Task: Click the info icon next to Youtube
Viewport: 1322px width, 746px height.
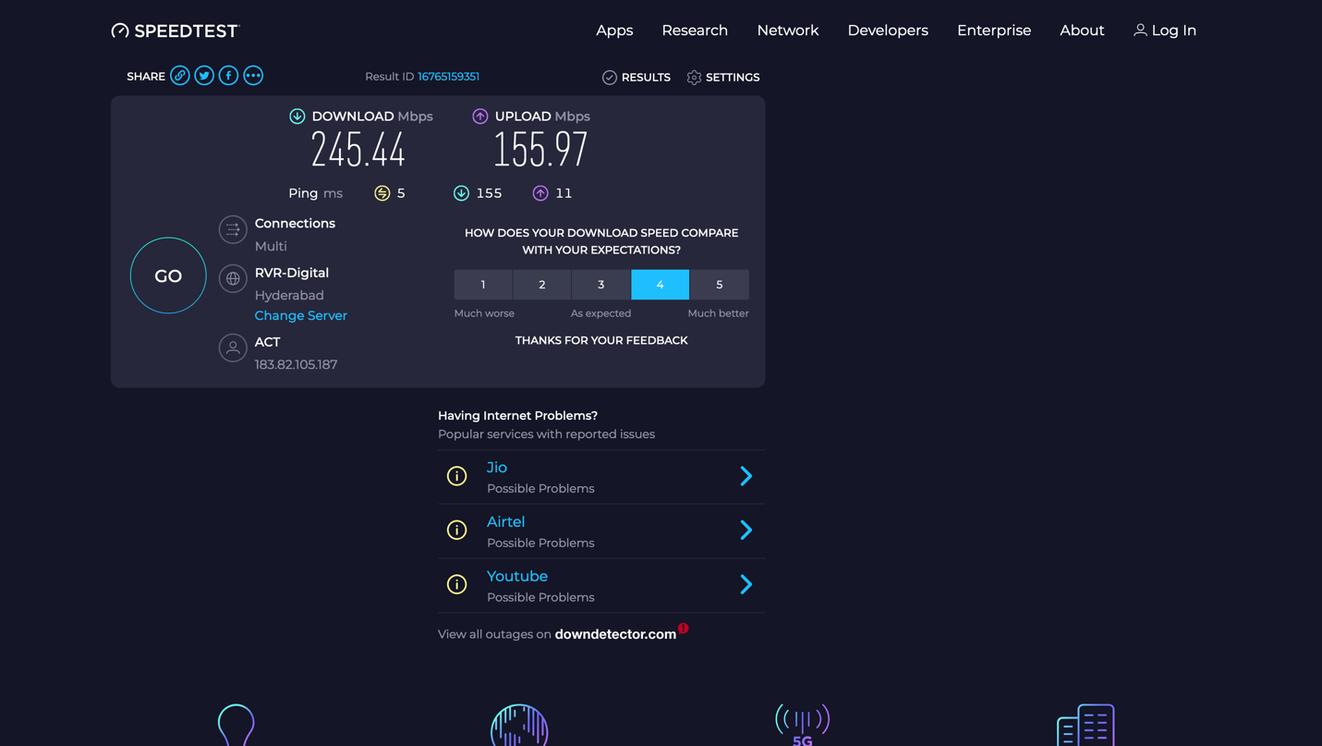Action: pyautogui.click(x=457, y=584)
